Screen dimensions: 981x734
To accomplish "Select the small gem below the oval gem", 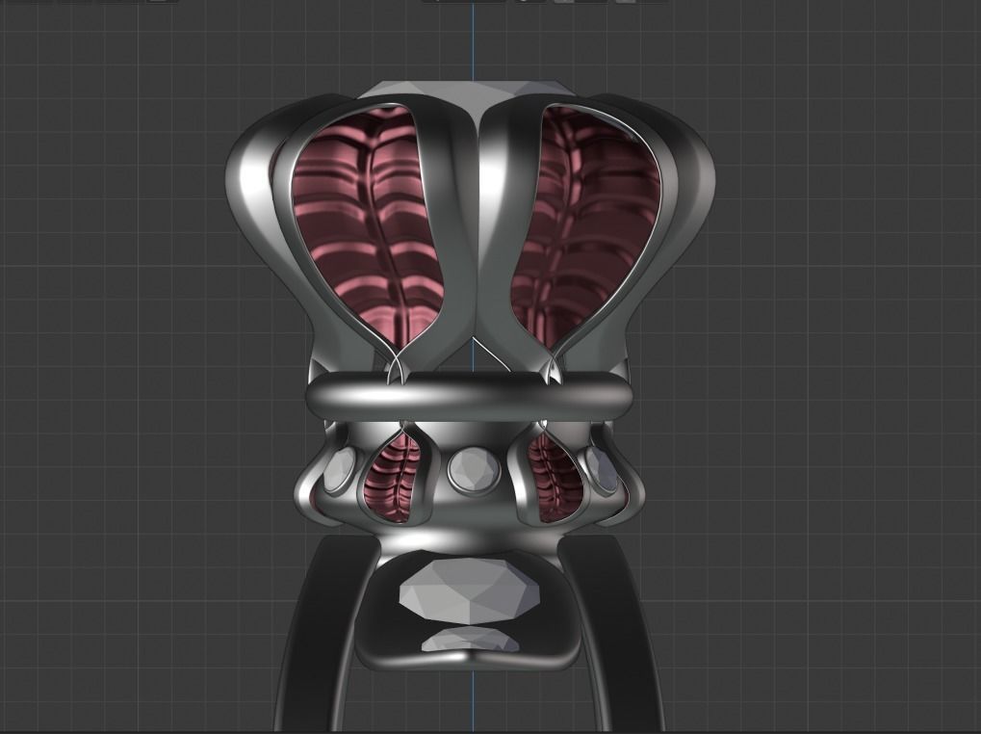I will tap(471, 641).
